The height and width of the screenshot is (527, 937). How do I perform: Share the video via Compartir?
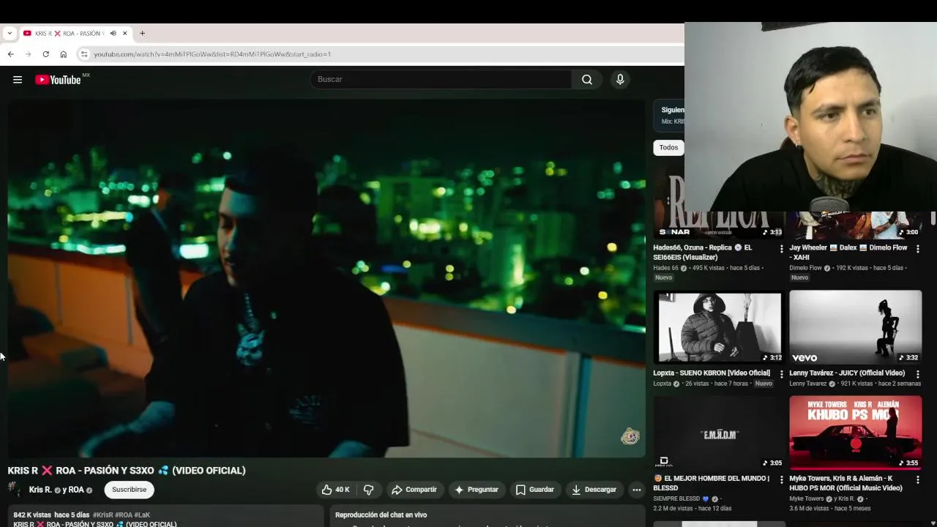pos(414,490)
